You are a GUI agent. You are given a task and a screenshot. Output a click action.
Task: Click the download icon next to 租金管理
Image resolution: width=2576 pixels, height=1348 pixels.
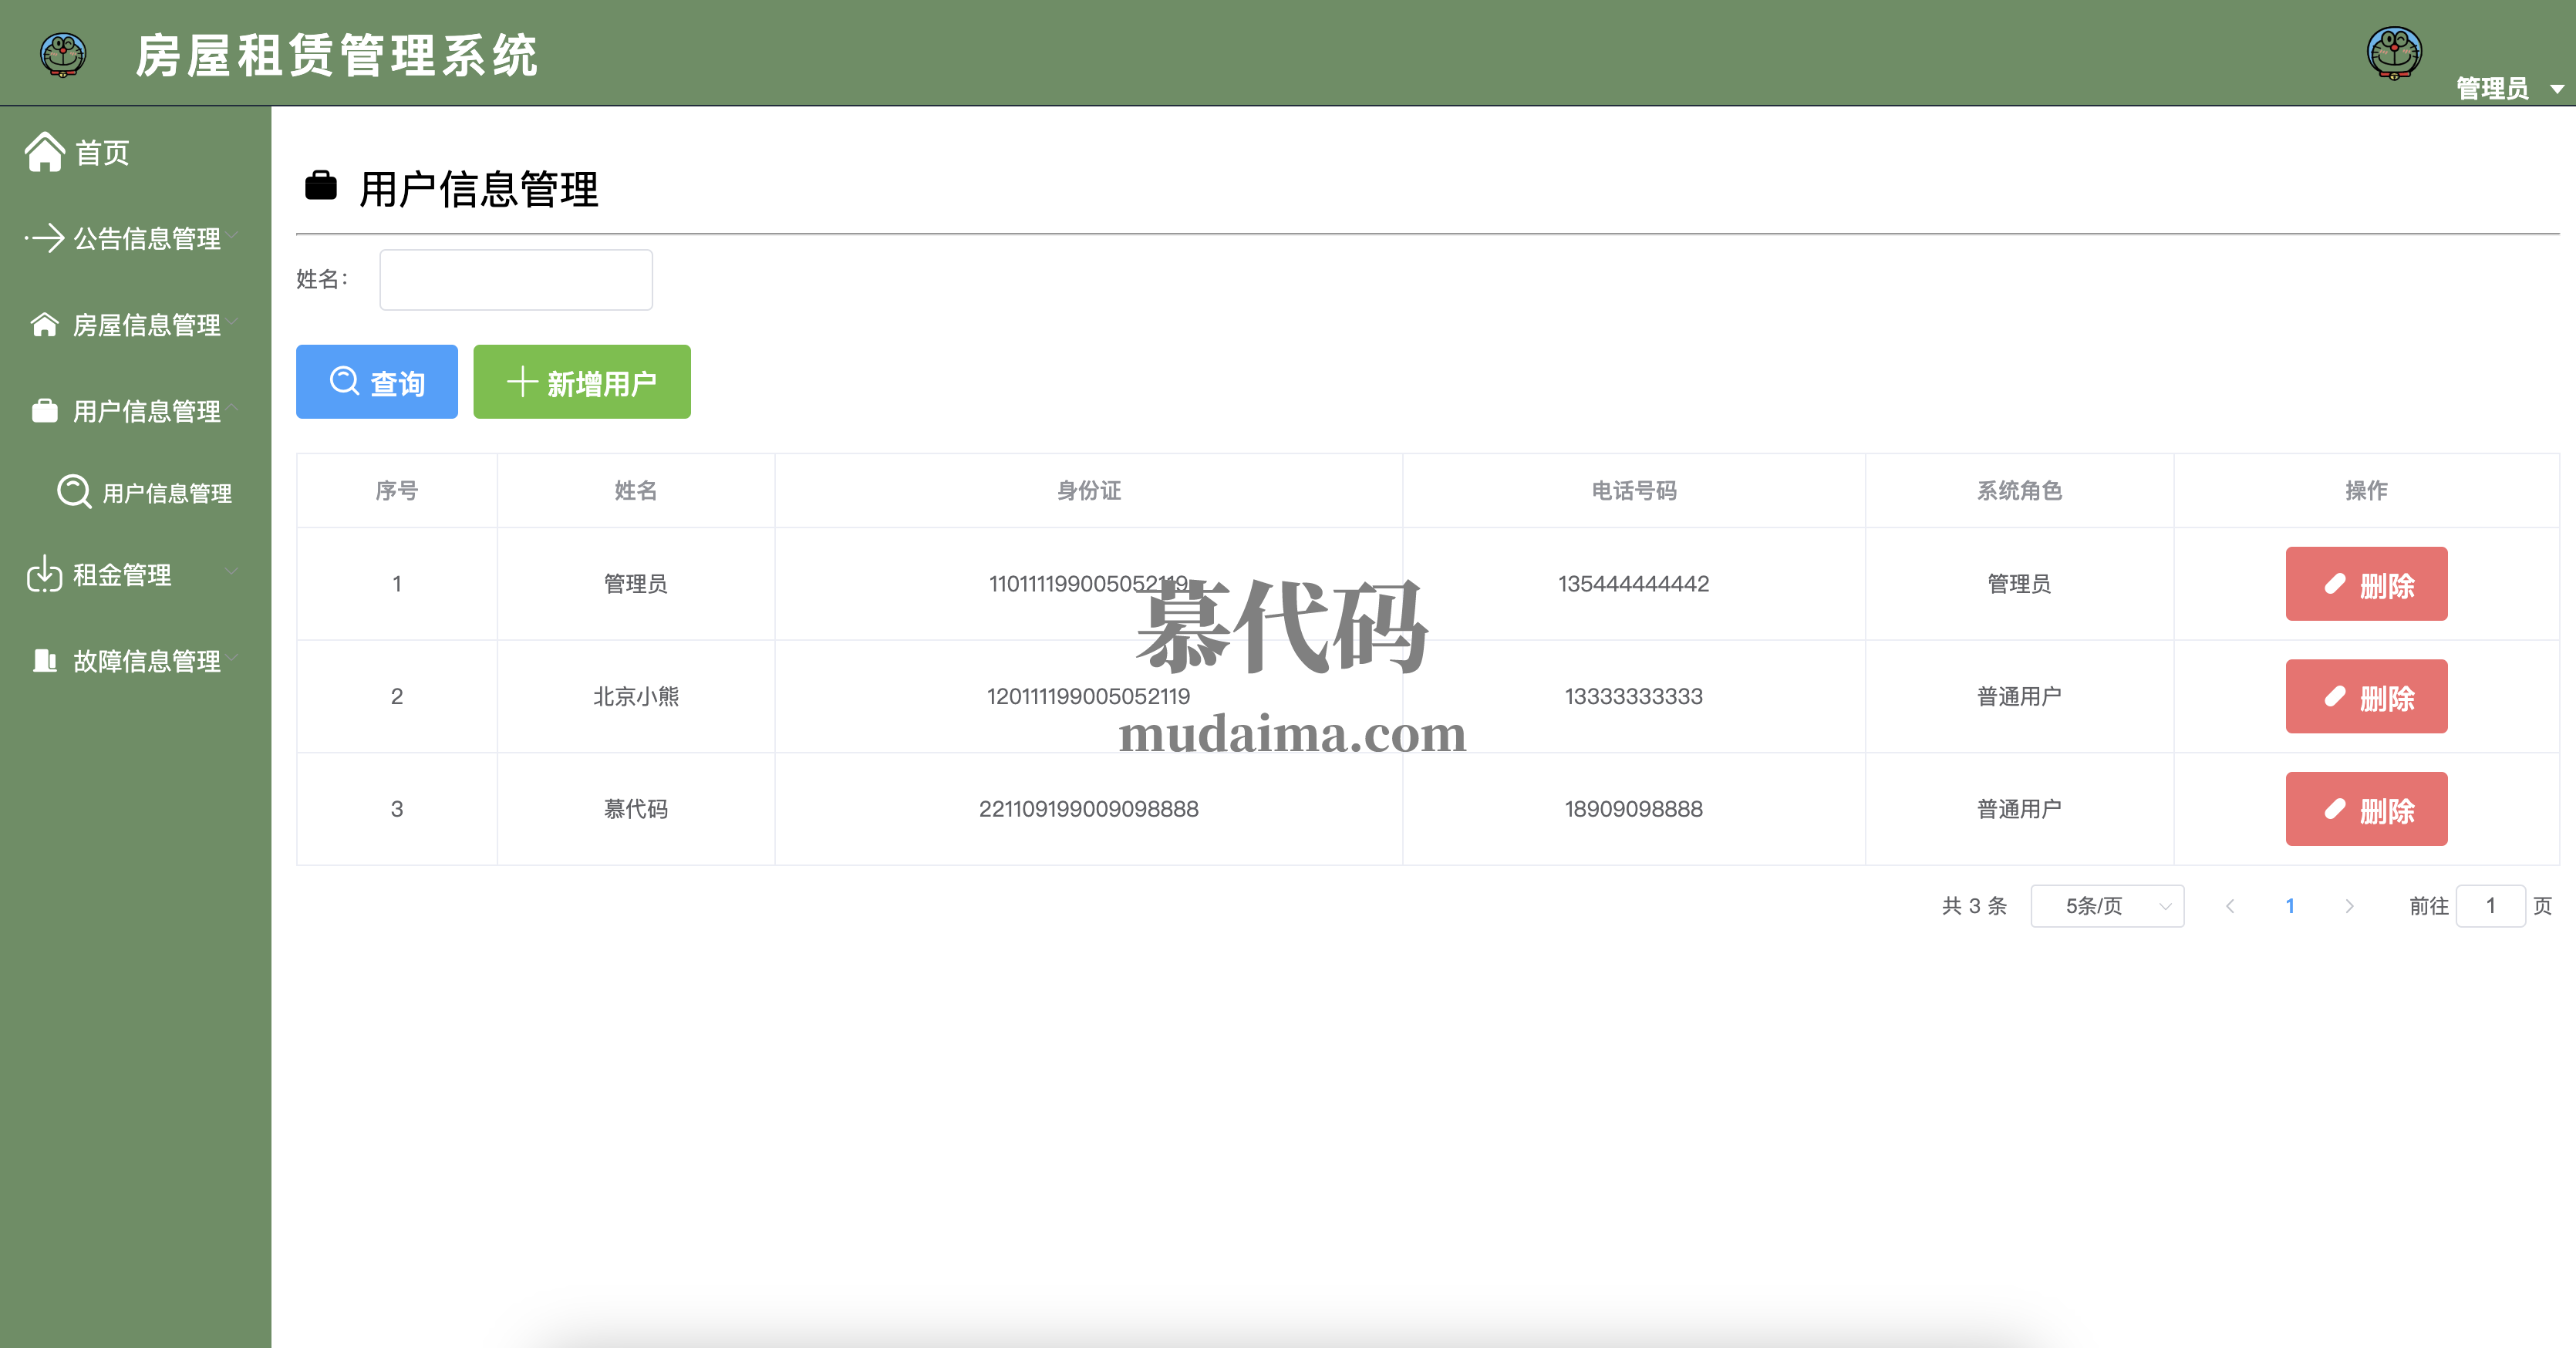45,574
